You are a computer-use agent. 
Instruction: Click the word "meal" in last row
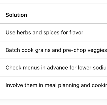(x=51, y=85)
